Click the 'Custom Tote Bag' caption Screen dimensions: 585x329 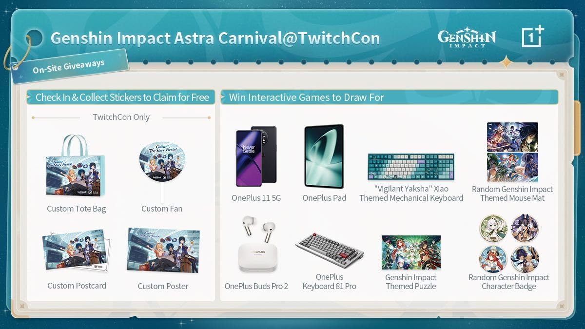[x=76, y=209]
